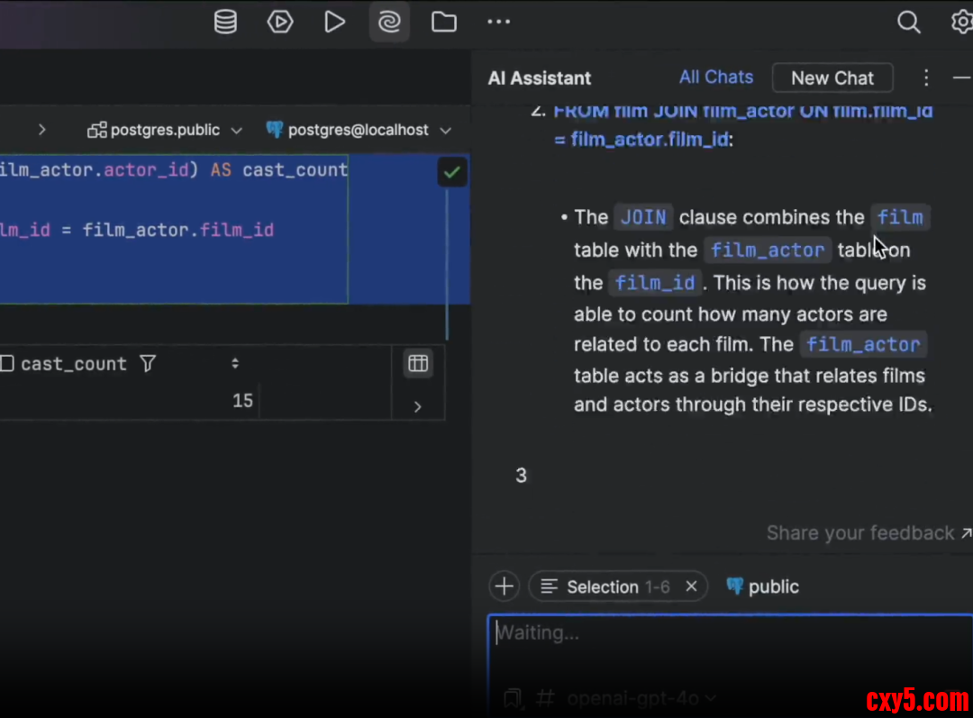
Task: Click the magnifier search icon
Action: [909, 23]
